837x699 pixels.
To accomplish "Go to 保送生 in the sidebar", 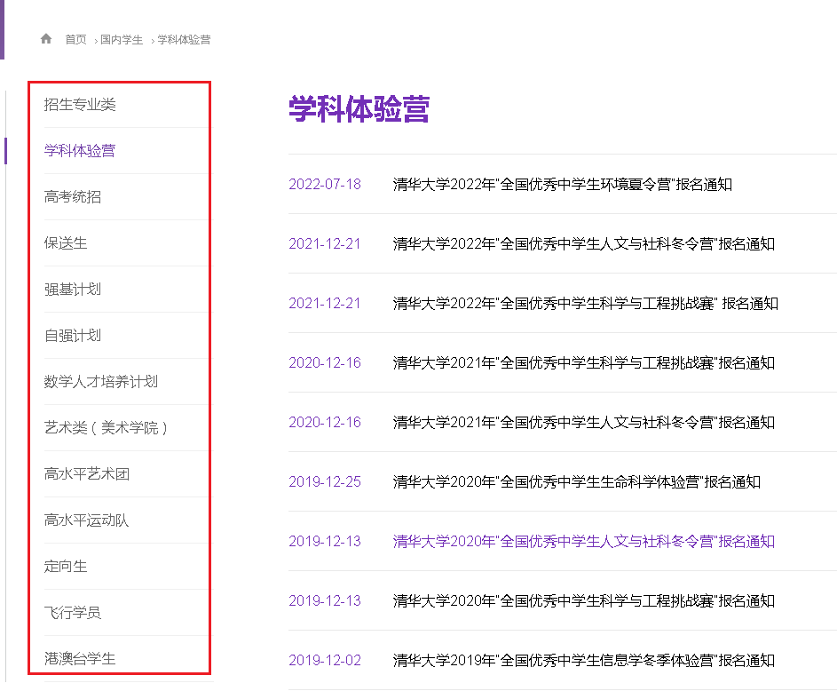I will (x=66, y=243).
